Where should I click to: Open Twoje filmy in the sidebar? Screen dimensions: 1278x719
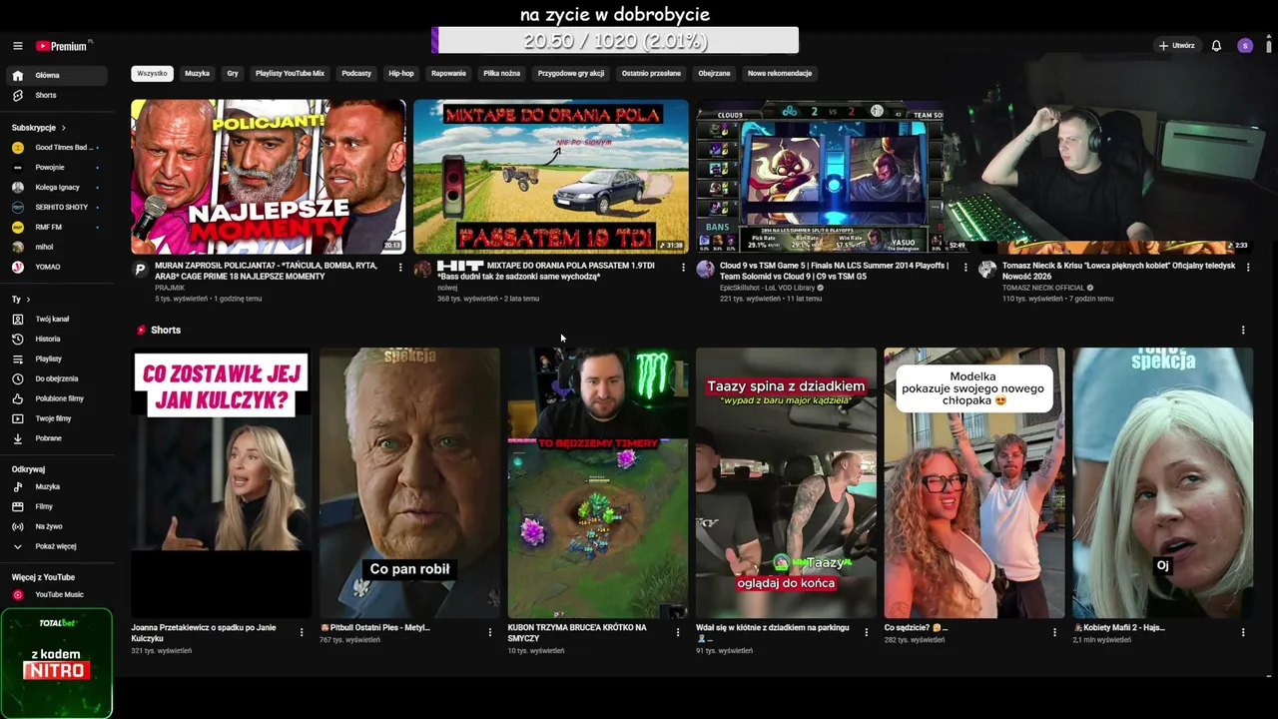tap(56, 418)
